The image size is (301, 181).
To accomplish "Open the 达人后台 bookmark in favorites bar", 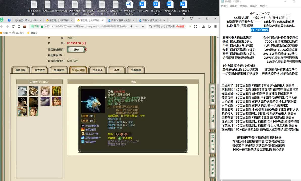I will (x=18, y=33).
